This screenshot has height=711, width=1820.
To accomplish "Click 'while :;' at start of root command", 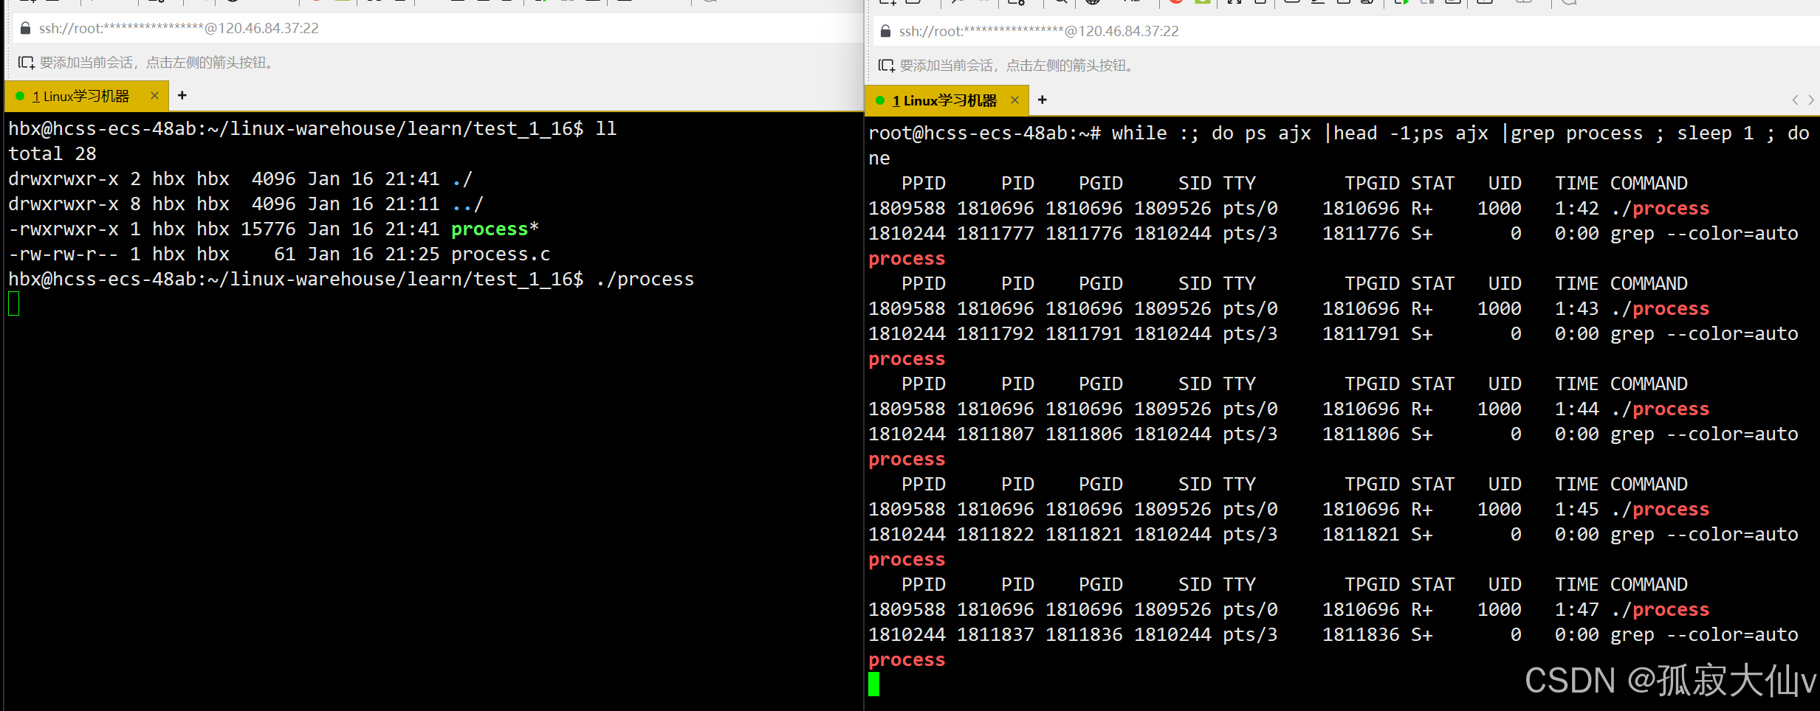I will pos(1155,133).
